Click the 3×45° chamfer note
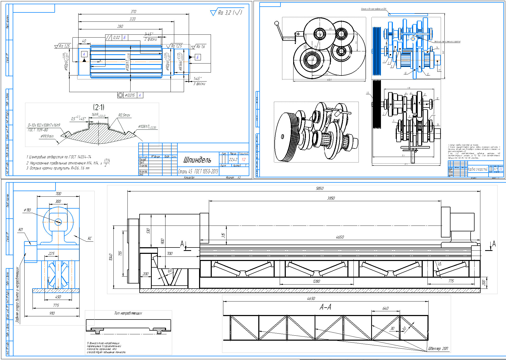Viewport: 506px width, 360px height. coord(149,34)
